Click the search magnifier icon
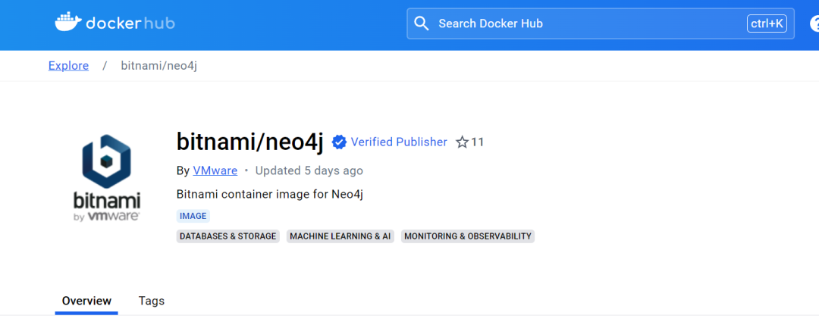Viewport: 819px width, 325px height. coord(422,23)
